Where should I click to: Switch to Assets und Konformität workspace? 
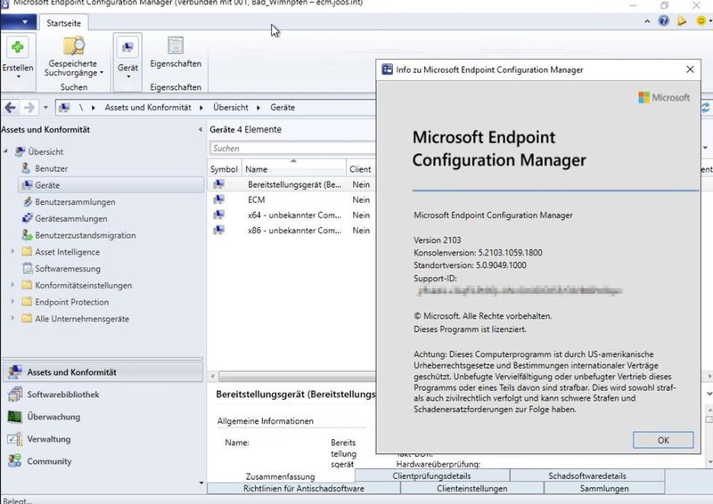click(x=102, y=372)
